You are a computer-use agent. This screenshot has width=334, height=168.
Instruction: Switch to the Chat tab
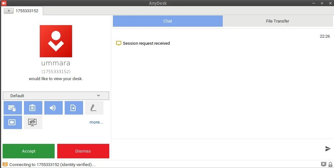(167, 21)
